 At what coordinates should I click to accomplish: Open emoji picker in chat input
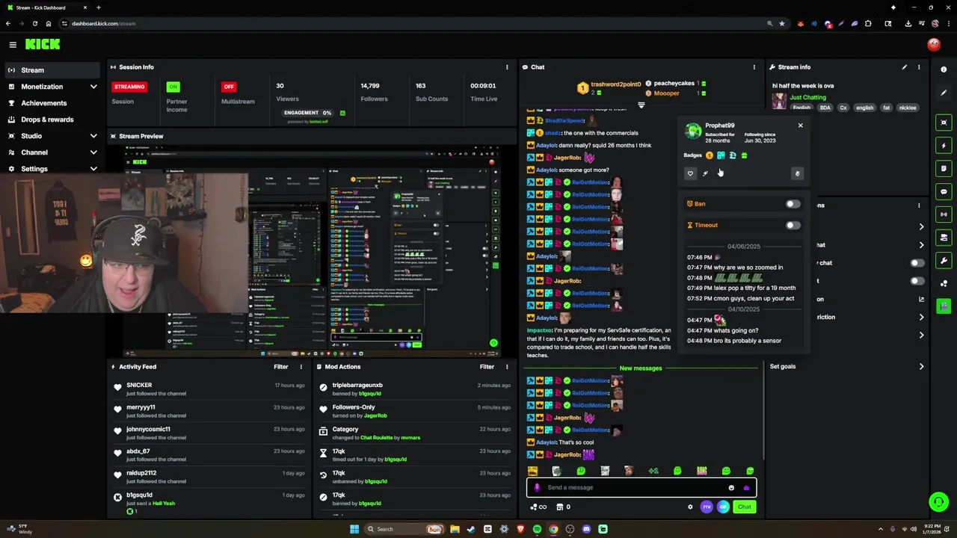731,487
